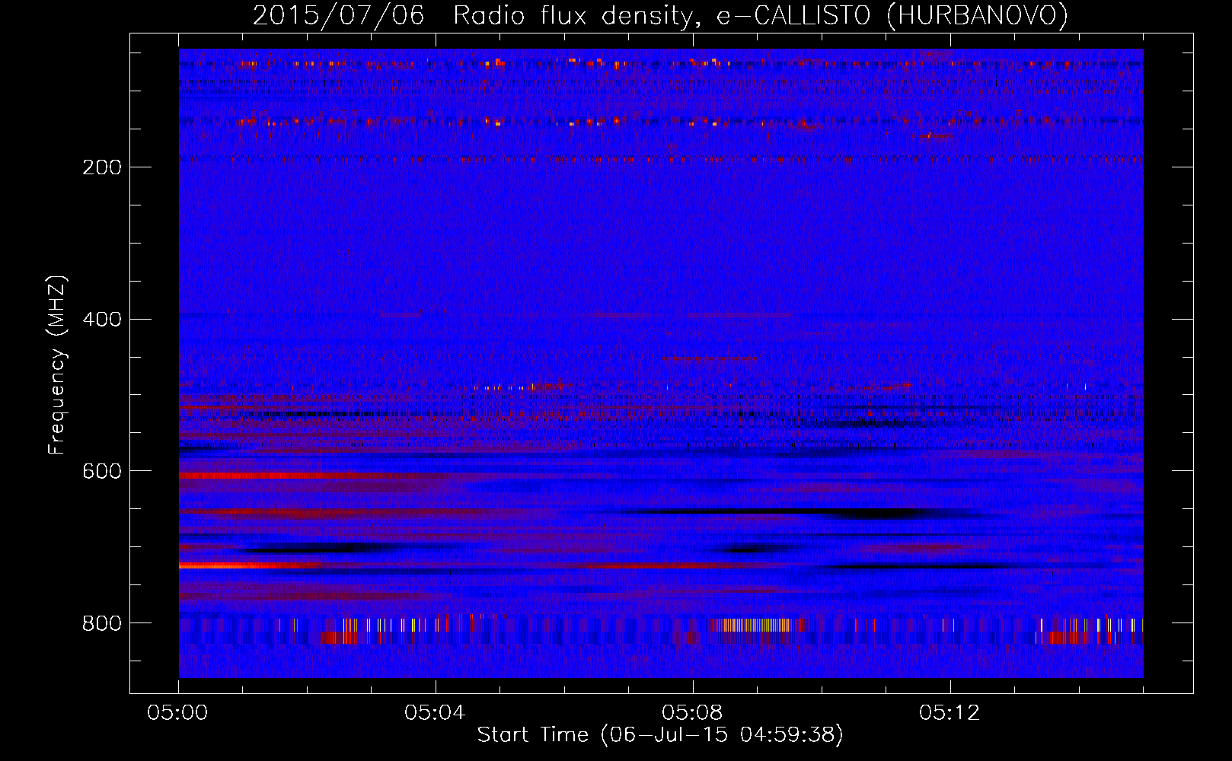
Task: Click the 05:04 time tick label
Action: coord(435,713)
